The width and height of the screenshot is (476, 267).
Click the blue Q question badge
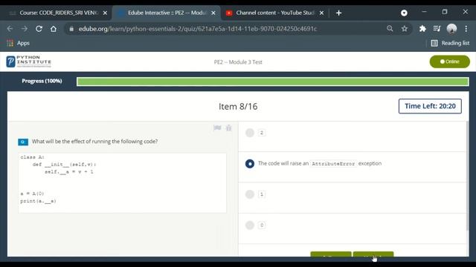click(x=23, y=142)
